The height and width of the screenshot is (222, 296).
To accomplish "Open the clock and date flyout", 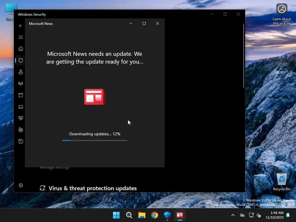I will pos(275,215).
